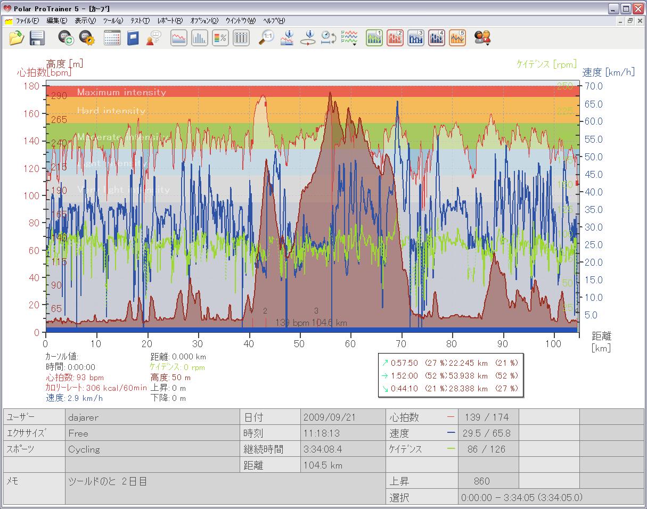The width and height of the screenshot is (647, 509).
Task: Open the blue diary book icon
Action: pos(133,38)
